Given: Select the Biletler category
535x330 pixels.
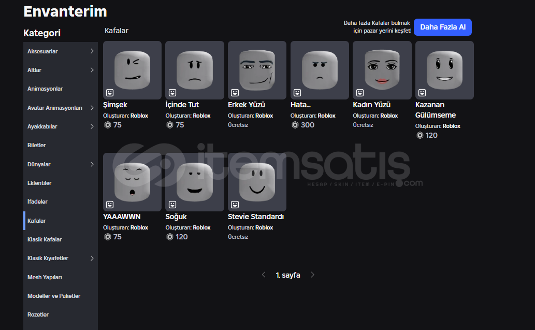Looking at the screenshot, I should click(61, 146).
